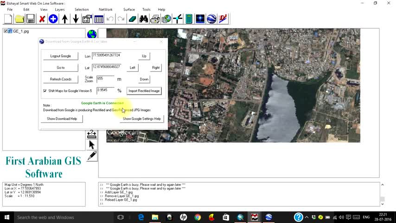Image resolution: width=396 pixels, height=223 pixels.
Task: Open the layer properties icon
Action: pyautogui.click(x=87, y=19)
